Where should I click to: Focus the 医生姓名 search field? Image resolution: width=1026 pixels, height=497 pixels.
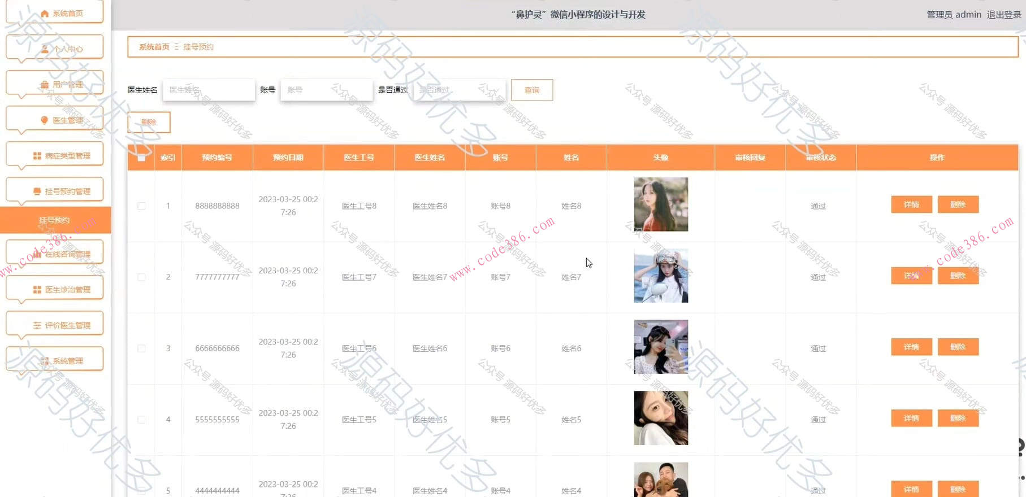[209, 90]
